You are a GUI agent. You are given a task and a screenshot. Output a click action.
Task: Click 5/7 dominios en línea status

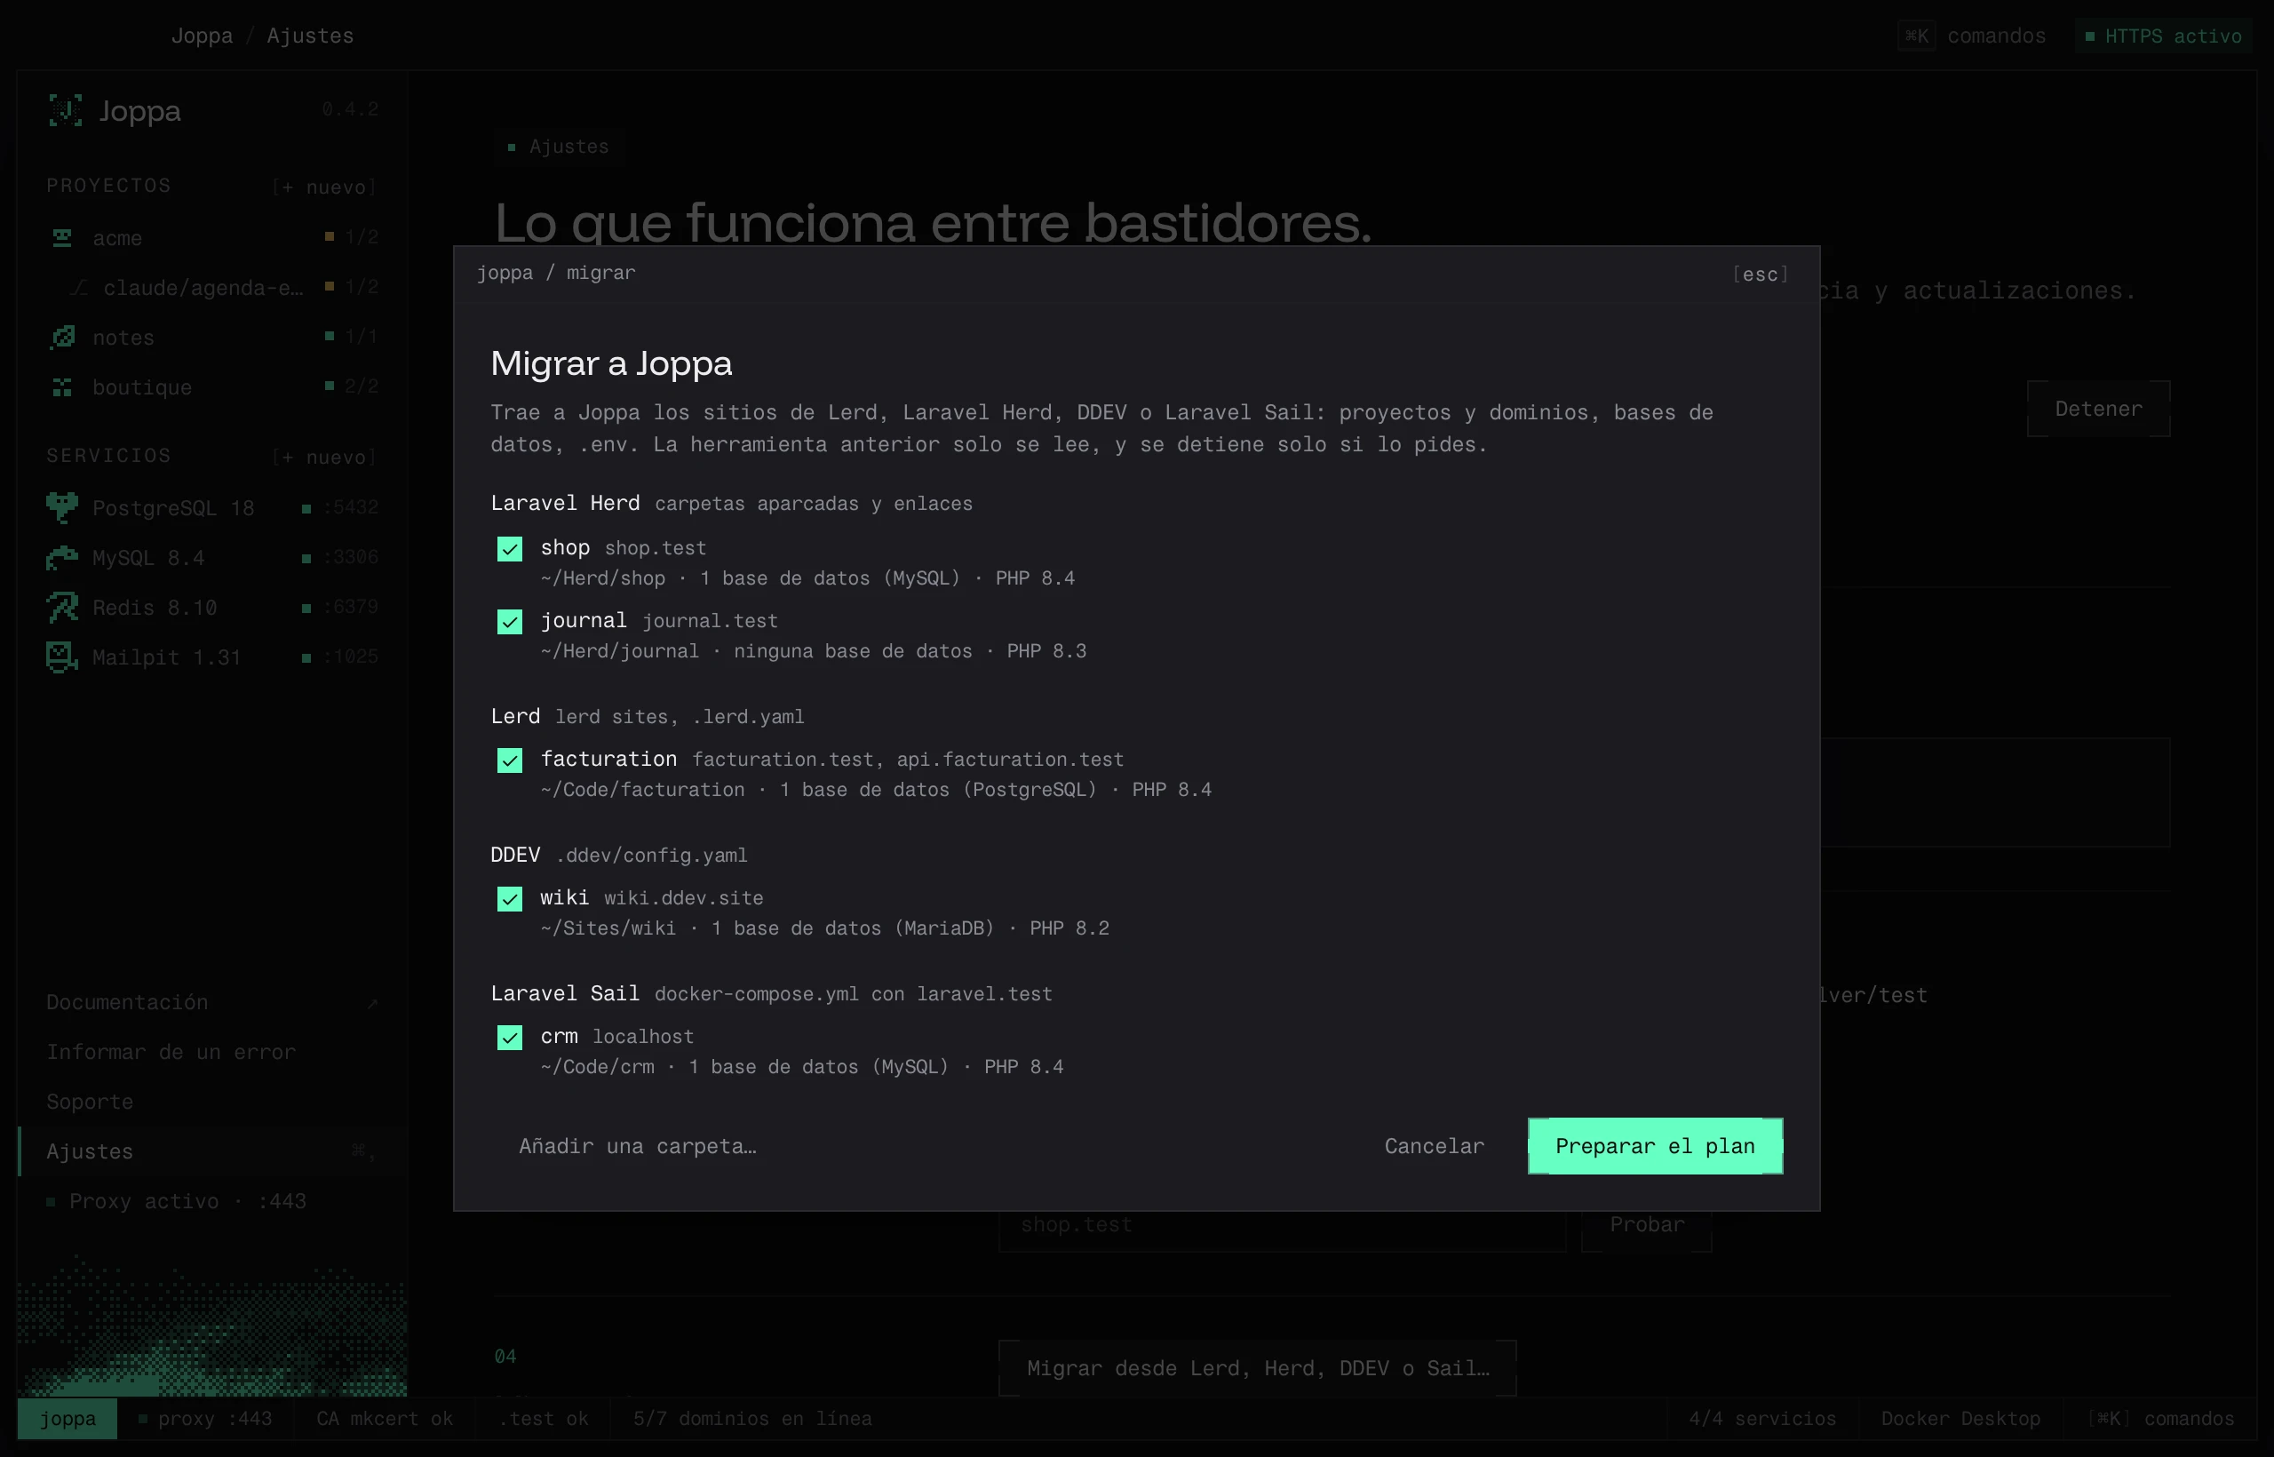(x=753, y=1418)
